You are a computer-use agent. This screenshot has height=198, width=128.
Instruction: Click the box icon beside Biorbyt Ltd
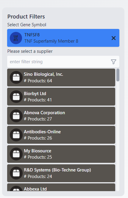pos(16,97)
